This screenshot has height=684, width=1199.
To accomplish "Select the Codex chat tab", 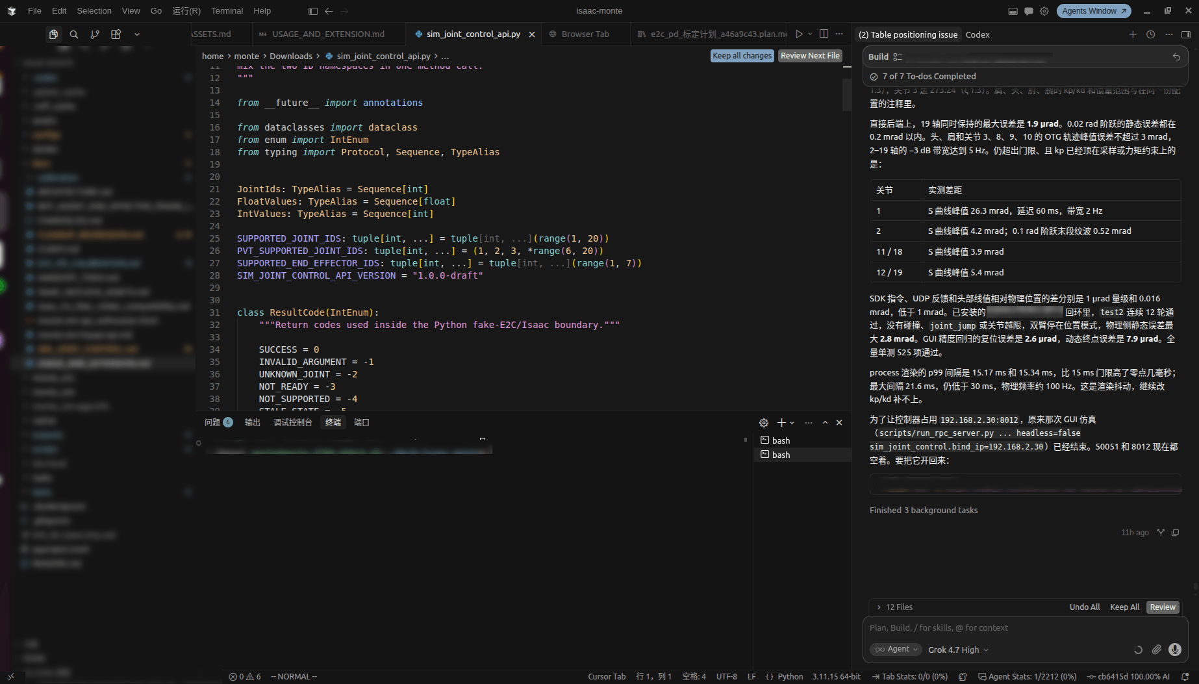I will point(978,34).
